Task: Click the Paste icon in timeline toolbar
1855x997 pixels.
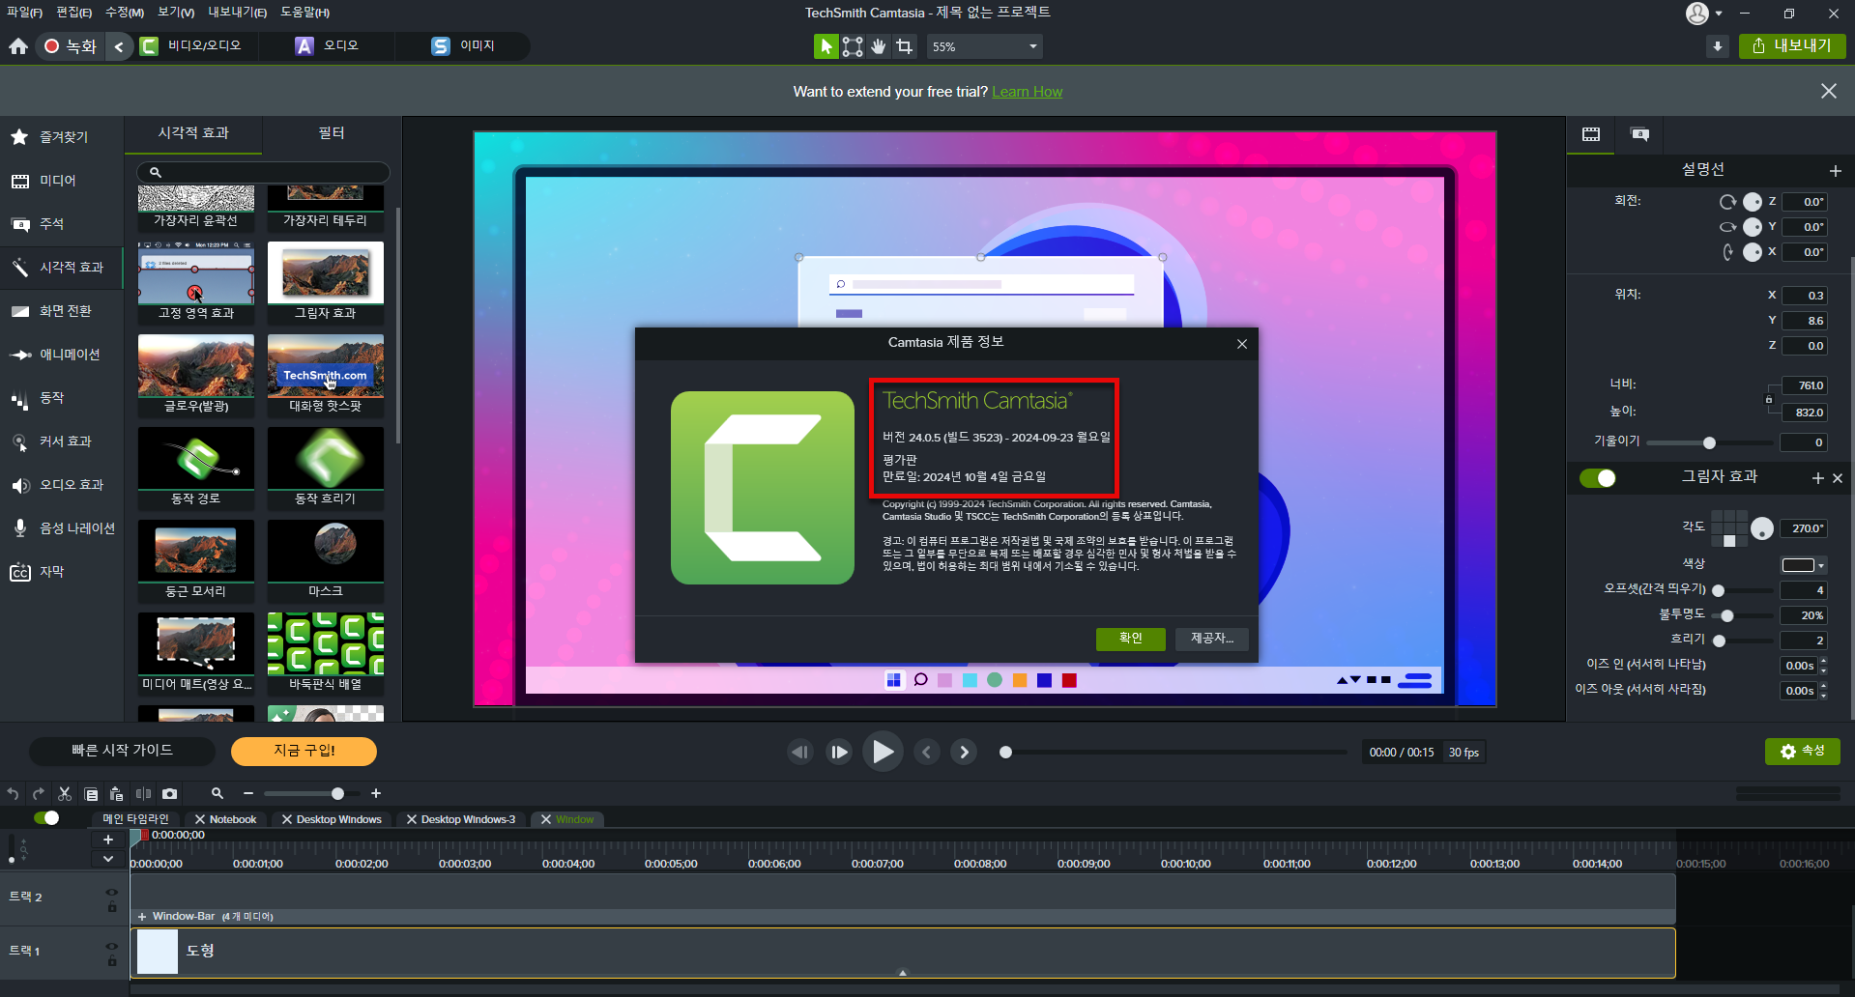Action: point(117,793)
